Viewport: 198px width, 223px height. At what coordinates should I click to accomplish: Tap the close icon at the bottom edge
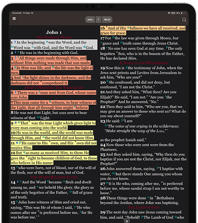127,221
